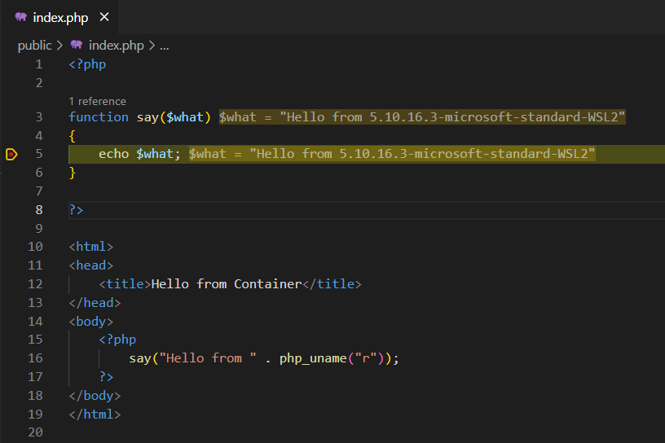Click the opening <?php tag on line 1
This screenshot has height=443, width=665.
coord(87,64)
